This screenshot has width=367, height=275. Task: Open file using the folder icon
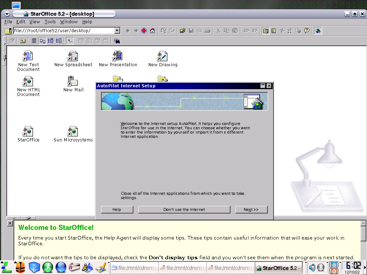tap(183, 31)
